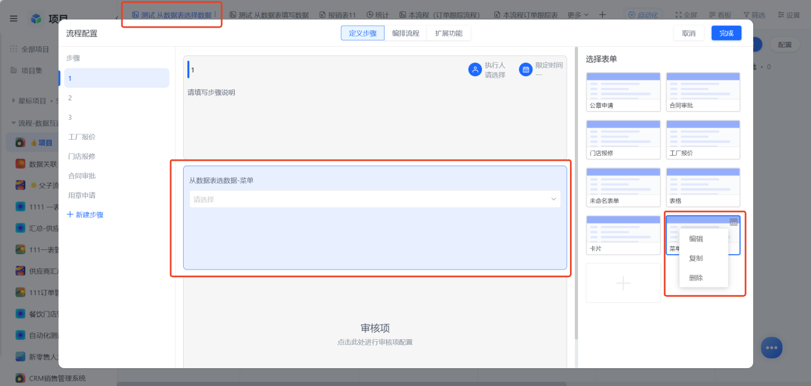This screenshot has height=386, width=811.
Task: Click the 配置 button behind the dialog
Action: 785,44
